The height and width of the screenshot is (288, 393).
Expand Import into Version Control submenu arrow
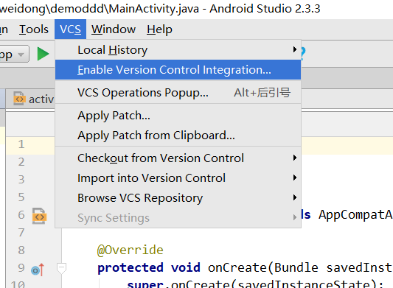(295, 178)
